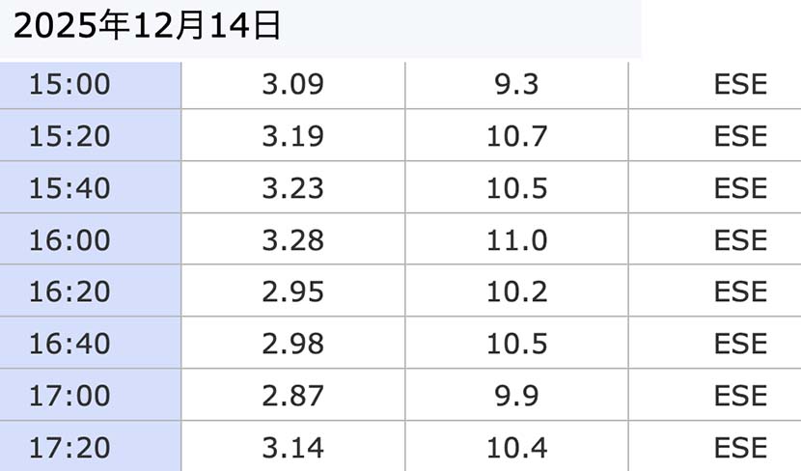Select the ESE direction in 17:20 row
This screenshot has height=471, width=801.
point(740,448)
